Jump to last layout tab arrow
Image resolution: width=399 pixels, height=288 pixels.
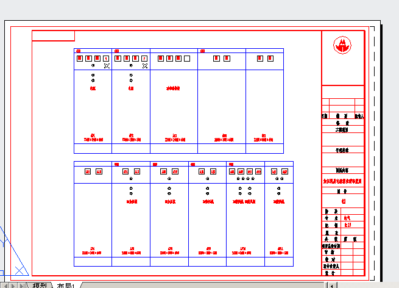(x=22, y=286)
